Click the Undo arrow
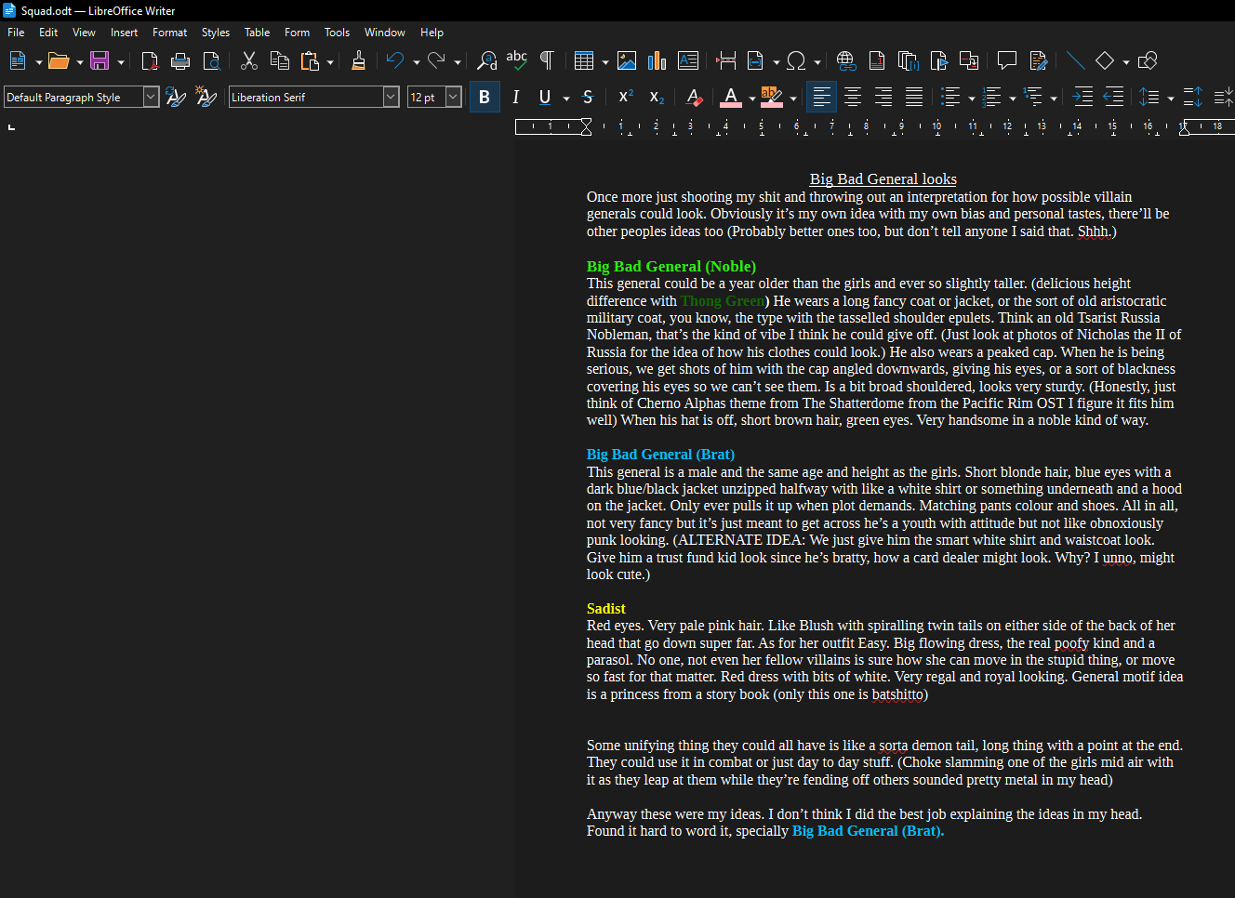 [x=395, y=61]
